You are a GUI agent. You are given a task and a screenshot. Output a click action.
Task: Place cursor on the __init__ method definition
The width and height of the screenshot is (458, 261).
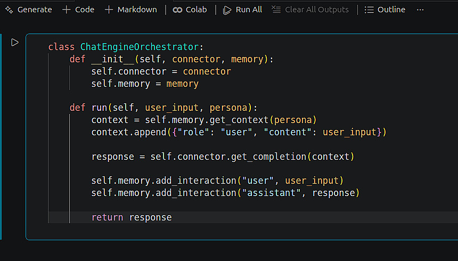click(100, 59)
